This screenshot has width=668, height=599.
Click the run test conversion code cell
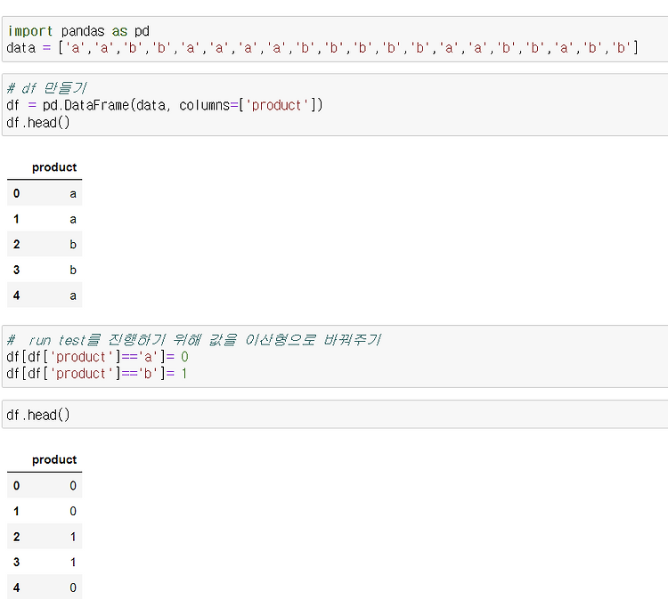(x=335, y=356)
